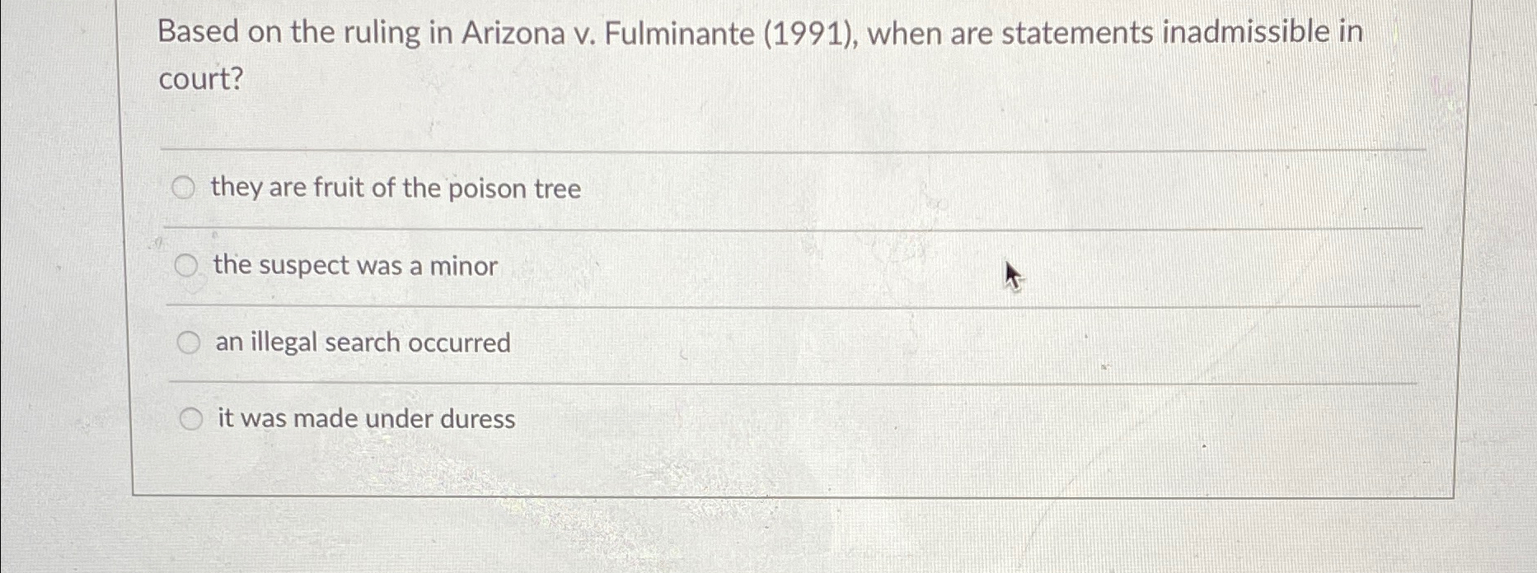
Task: Click the answer text 'it was made under duress'
Action: [x=365, y=419]
